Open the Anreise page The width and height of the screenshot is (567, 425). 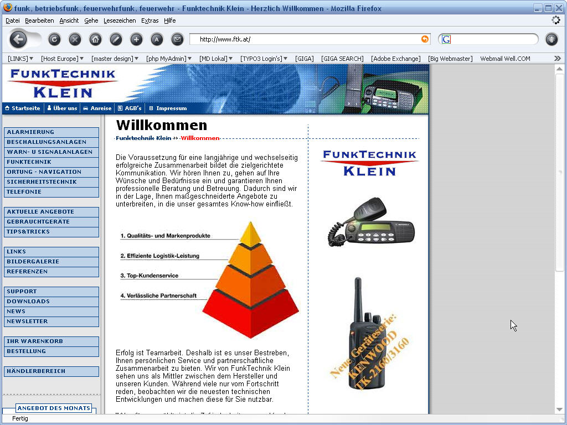point(97,108)
